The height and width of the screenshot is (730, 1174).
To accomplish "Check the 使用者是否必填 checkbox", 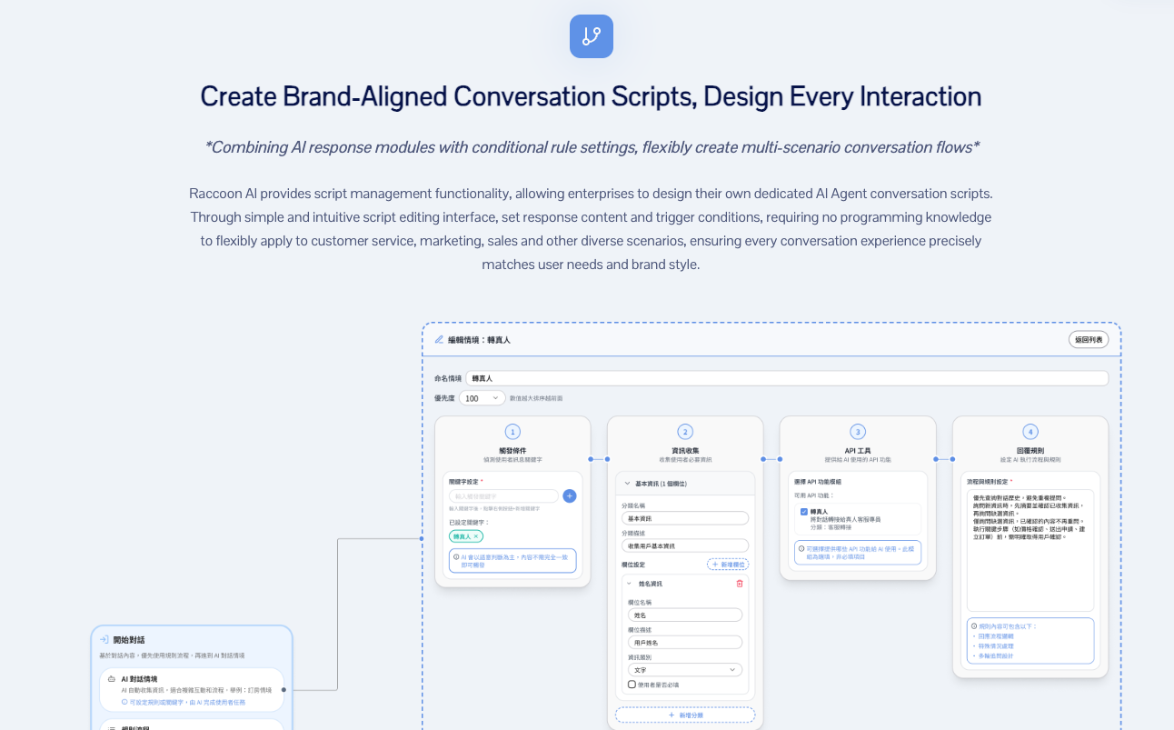I will pos(632,685).
